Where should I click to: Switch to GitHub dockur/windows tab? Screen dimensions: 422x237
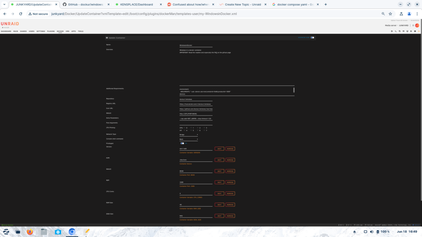click(85, 4)
